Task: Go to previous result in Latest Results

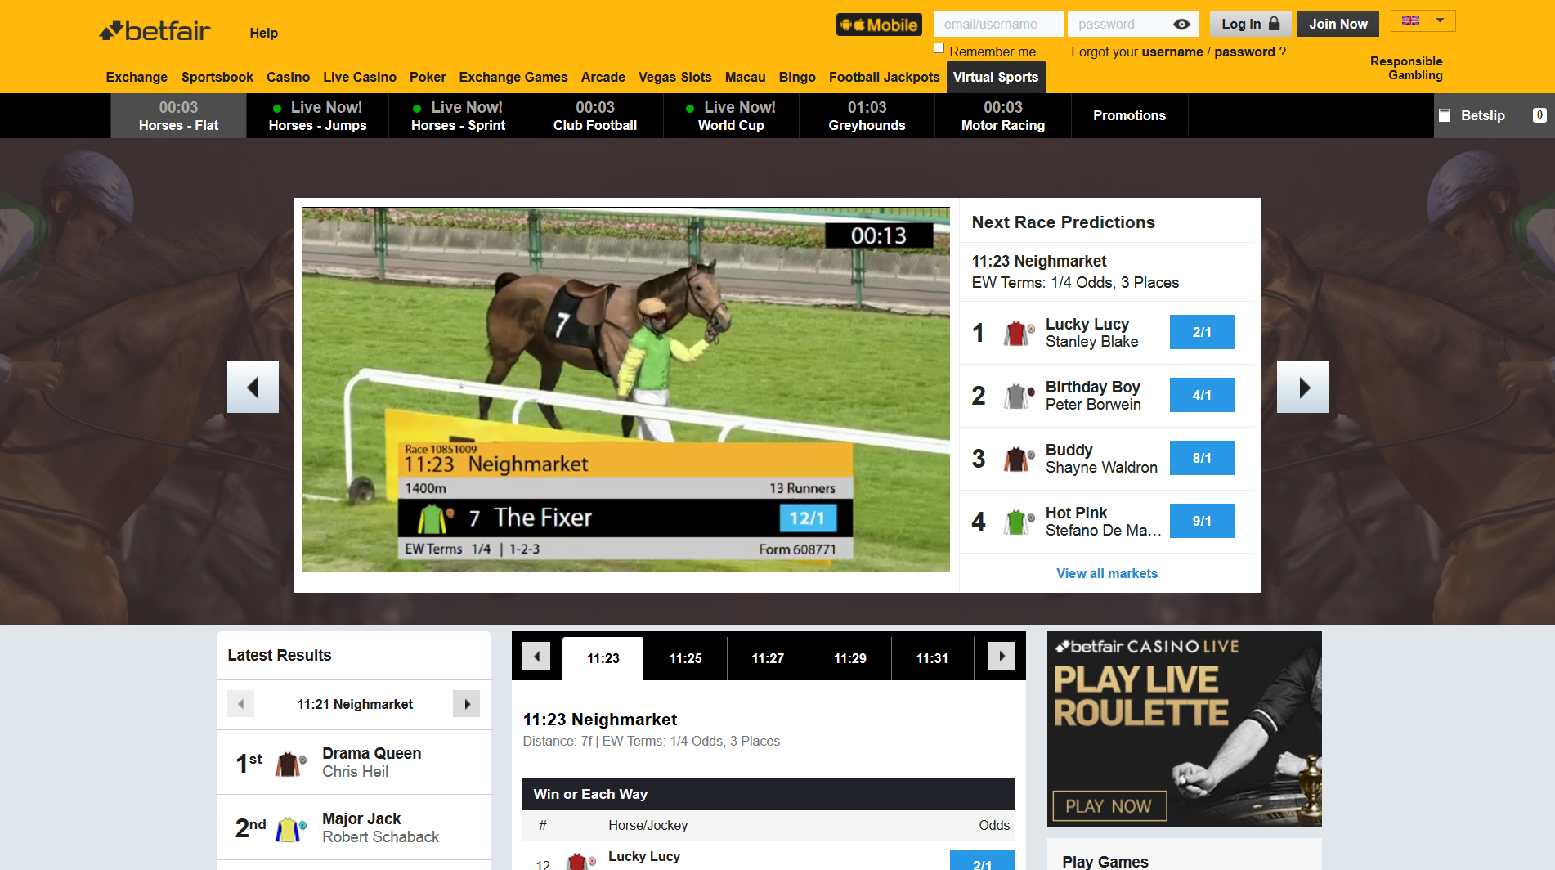Action: [x=240, y=704]
